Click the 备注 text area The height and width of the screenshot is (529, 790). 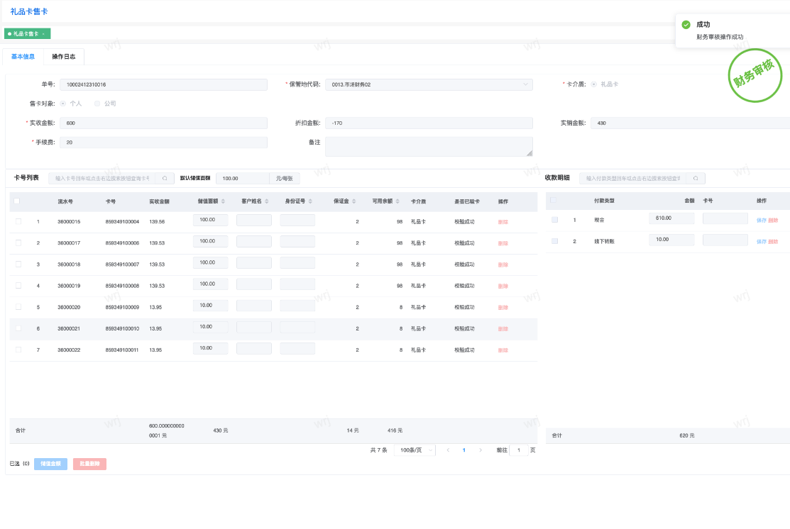click(429, 147)
